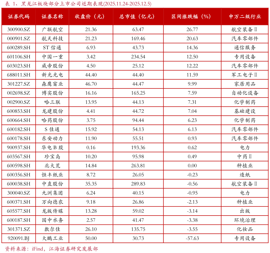Click the 收盘价（元）column header
The width and height of the screenshot is (270, 253).
click(x=90, y=16)
